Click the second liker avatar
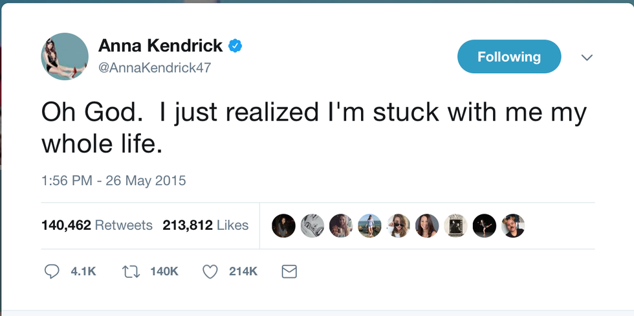Screen dimensions: 634x316 point(312,225)
